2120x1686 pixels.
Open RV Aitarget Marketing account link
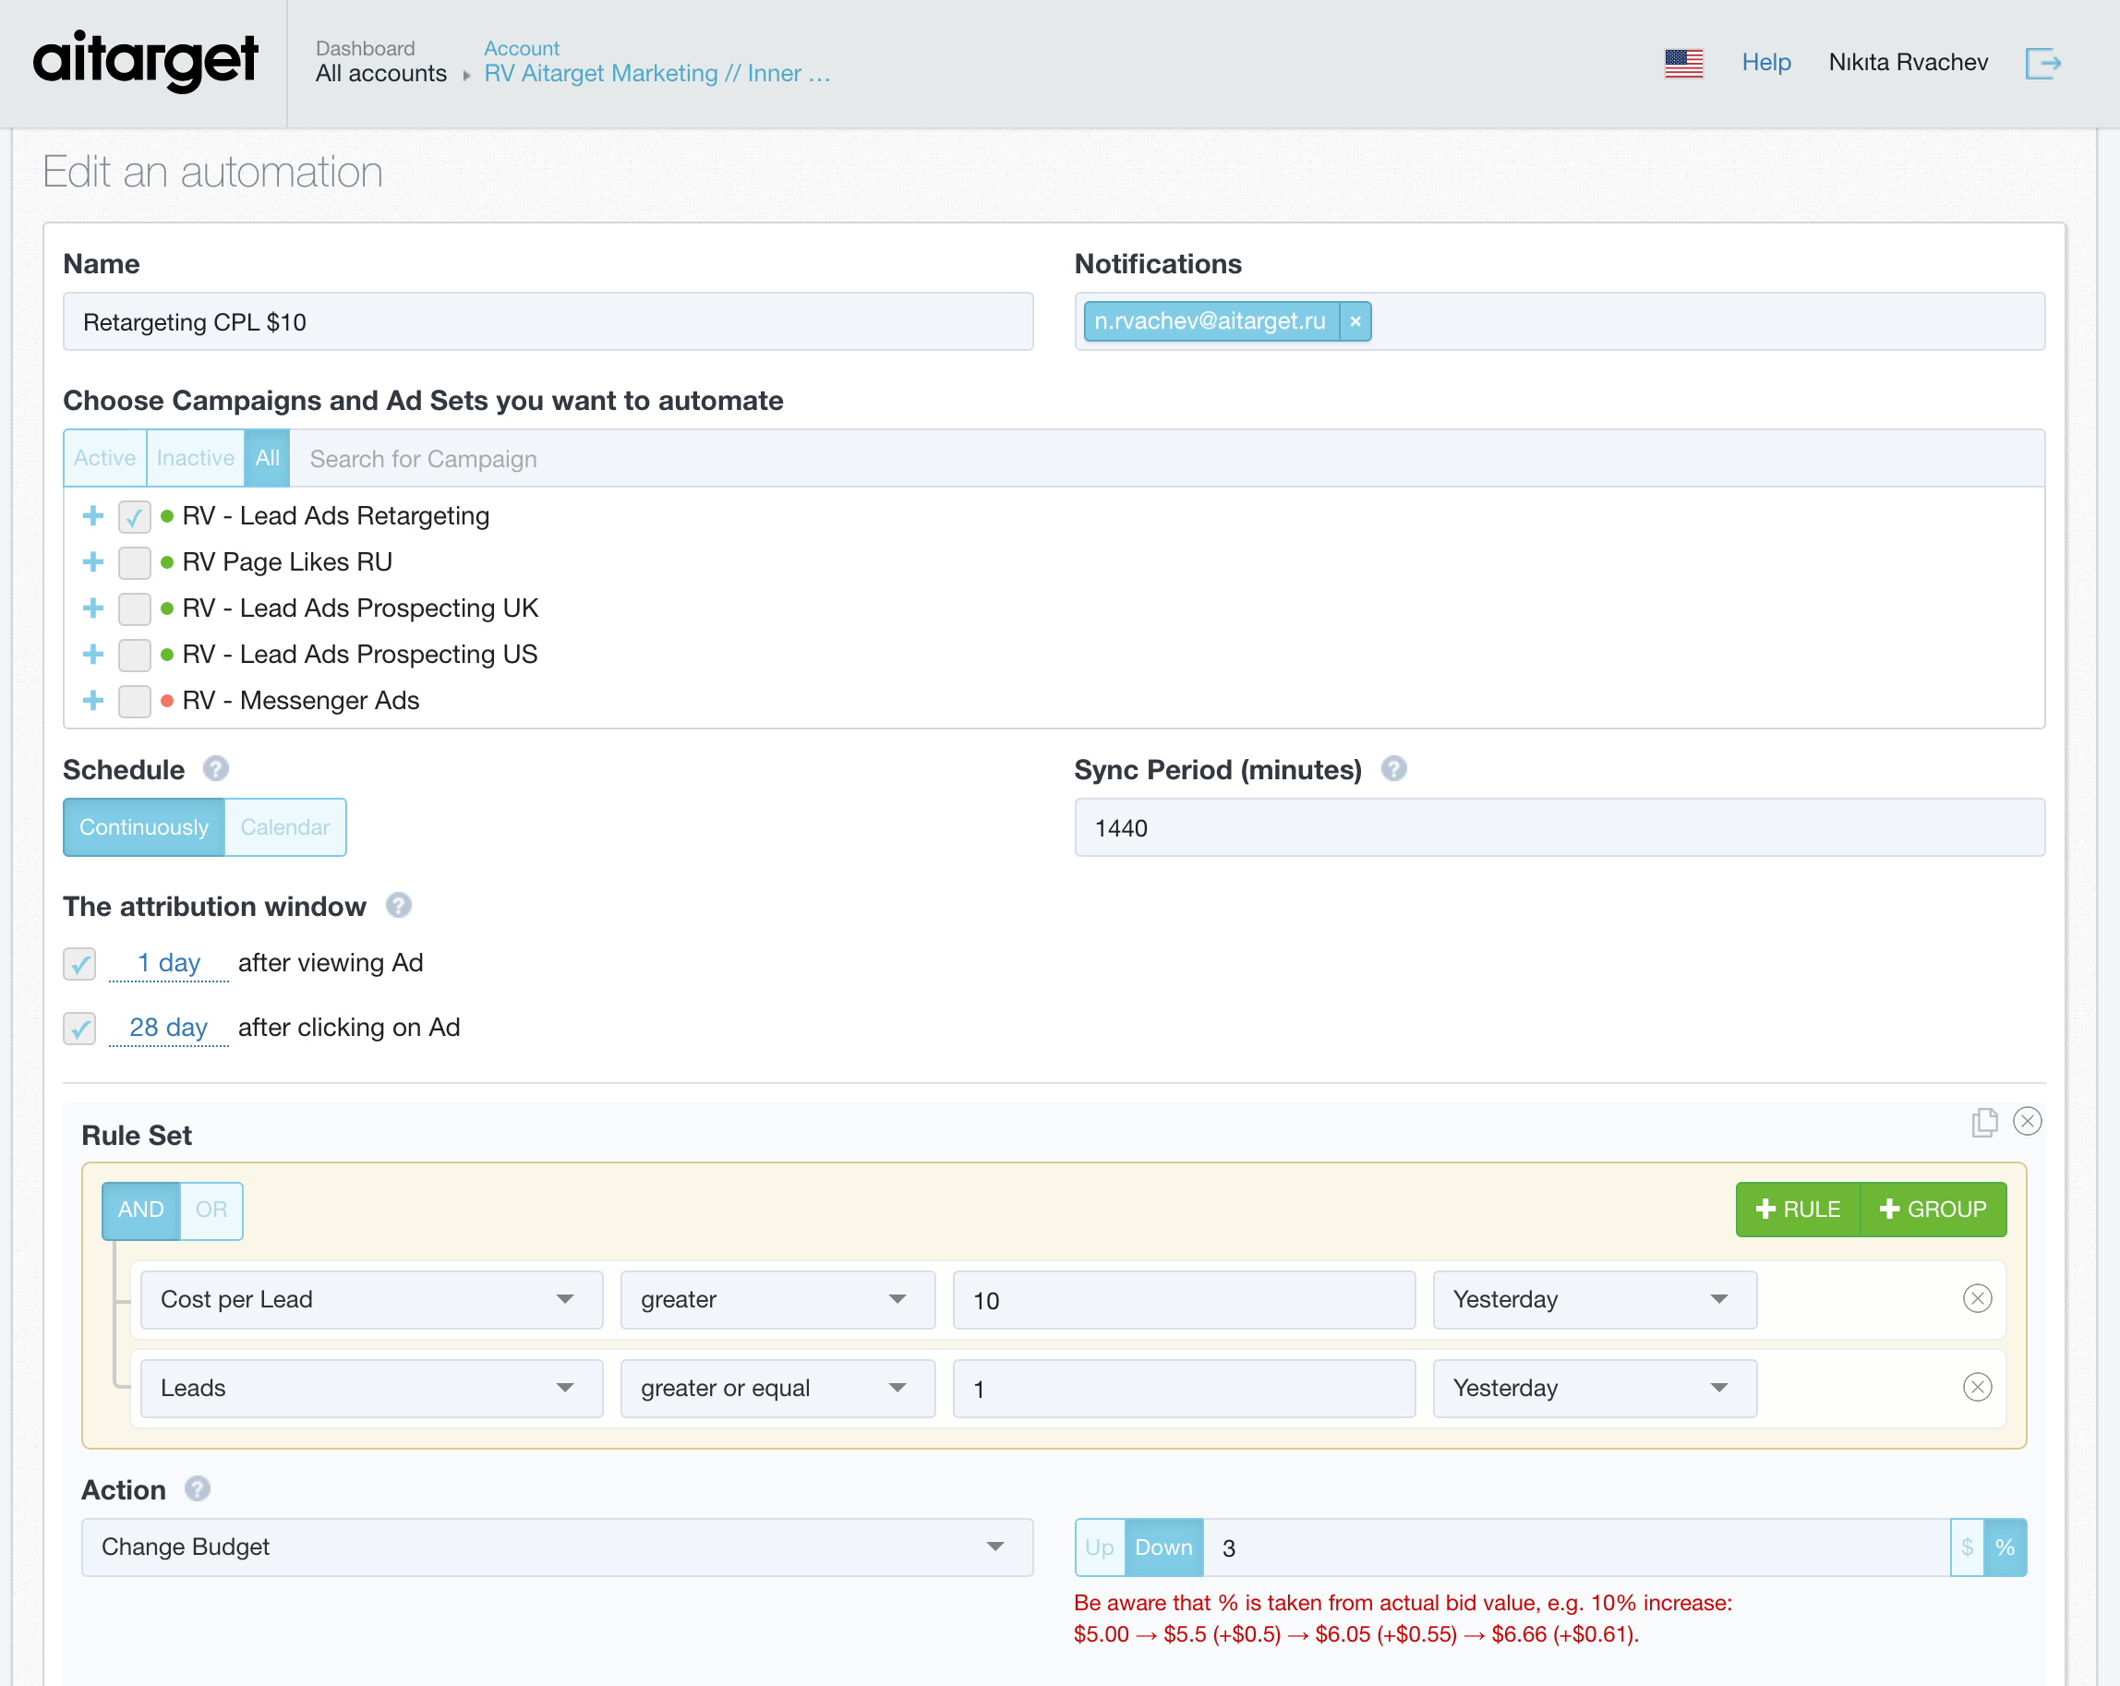(656, 74)
